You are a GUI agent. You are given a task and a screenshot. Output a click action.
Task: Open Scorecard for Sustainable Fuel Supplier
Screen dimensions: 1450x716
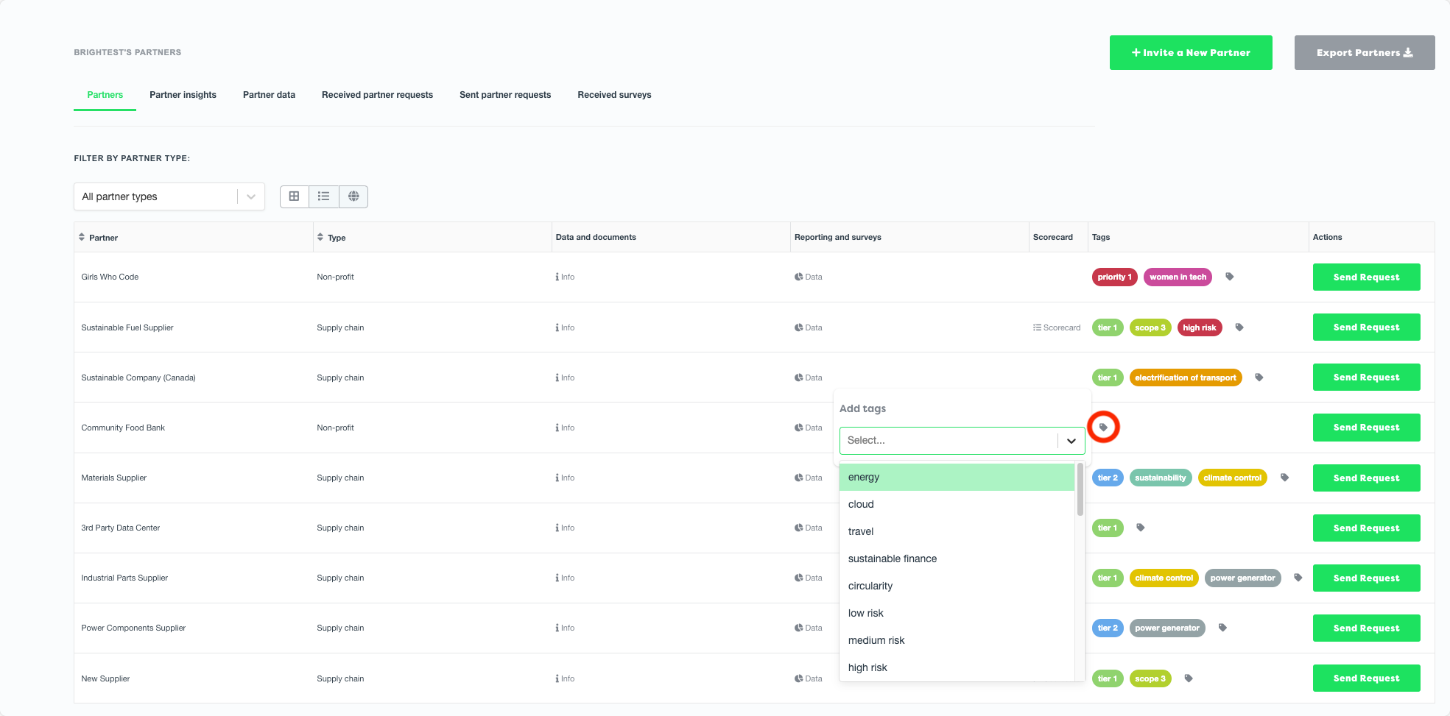click(1057, 327)
